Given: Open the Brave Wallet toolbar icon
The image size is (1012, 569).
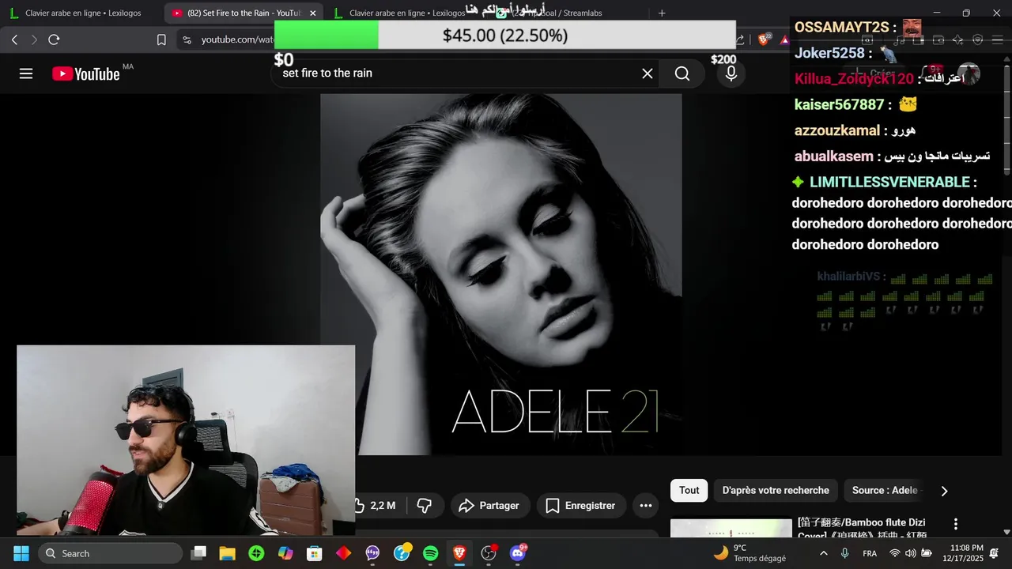Looking at the screenshot, I should click(x=938, y=40).
